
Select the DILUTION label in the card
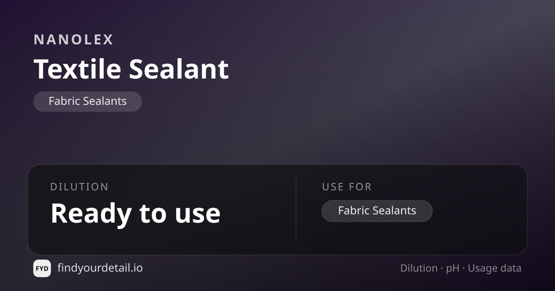click(x=79, y=187)
